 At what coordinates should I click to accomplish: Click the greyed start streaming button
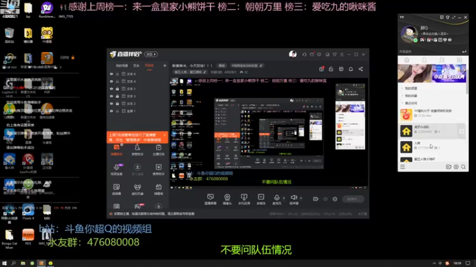(353, 199)
